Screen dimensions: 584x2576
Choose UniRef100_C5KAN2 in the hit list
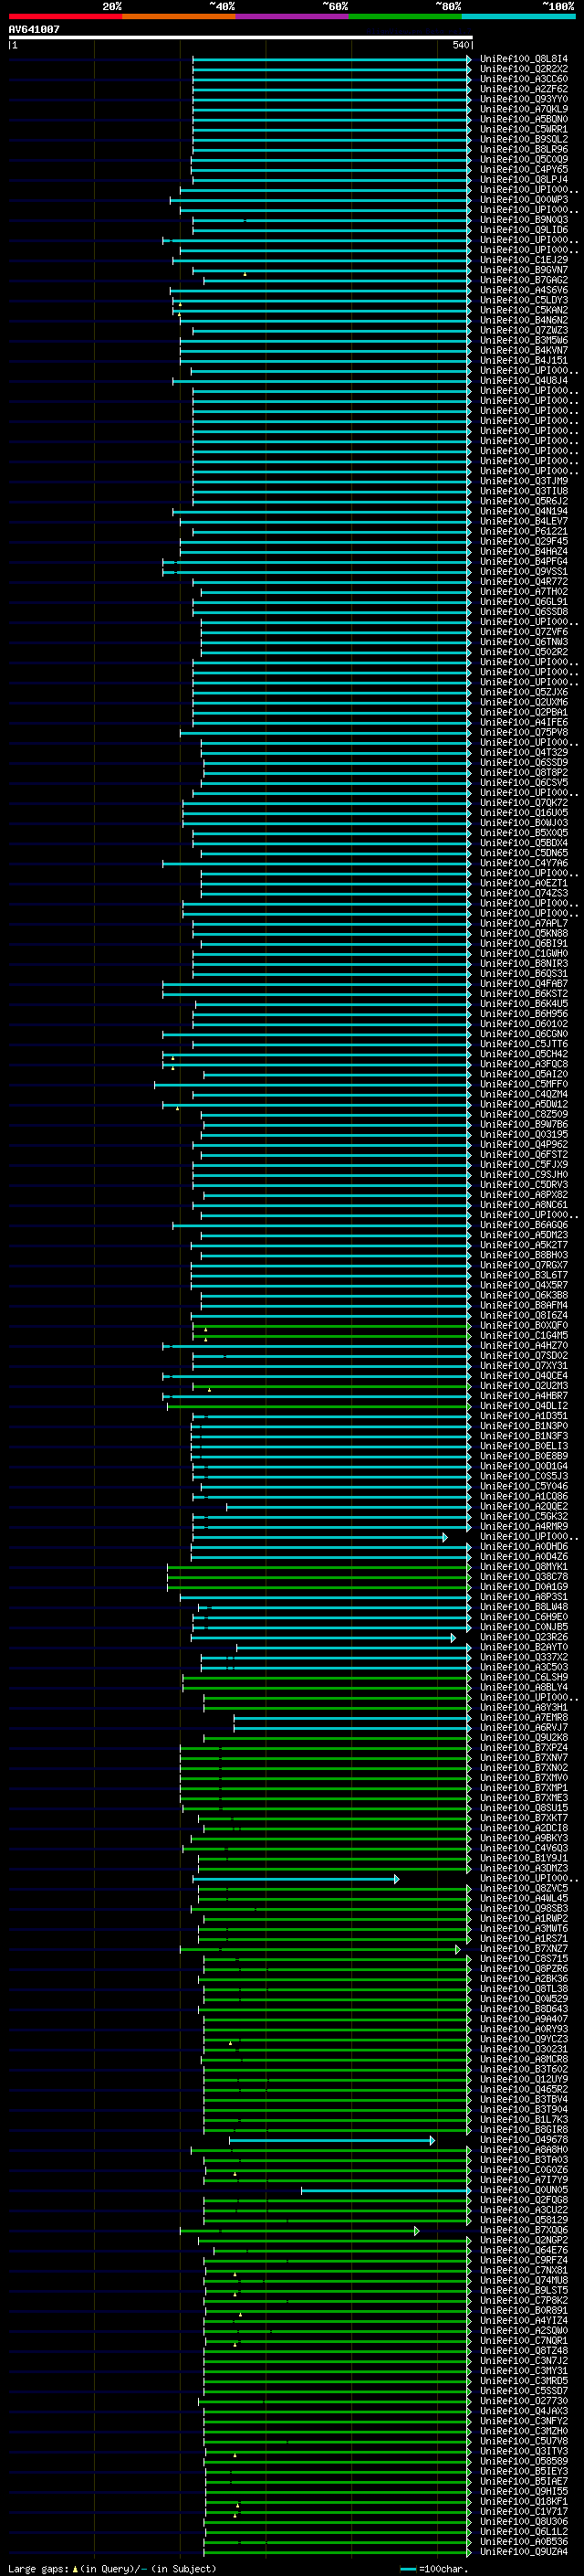pos(523,310)
